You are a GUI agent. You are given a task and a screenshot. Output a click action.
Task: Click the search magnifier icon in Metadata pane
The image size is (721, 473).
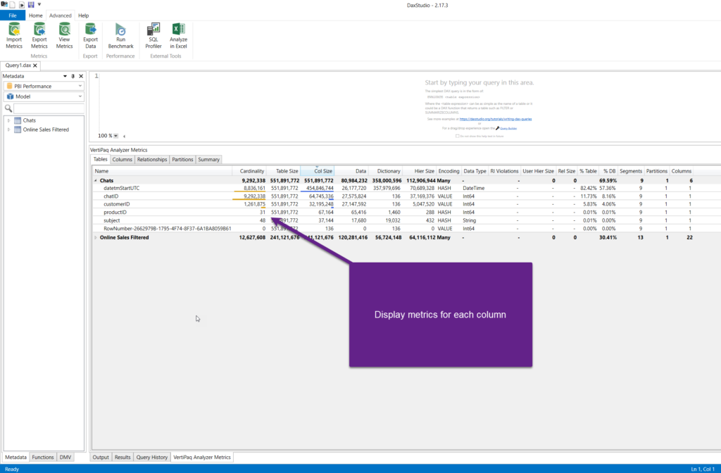point(8,108)
